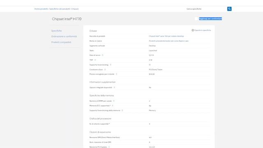Click the Esporta le specifiche link text
The width and height of the screenshot is (263, 148).
[203, 30]
